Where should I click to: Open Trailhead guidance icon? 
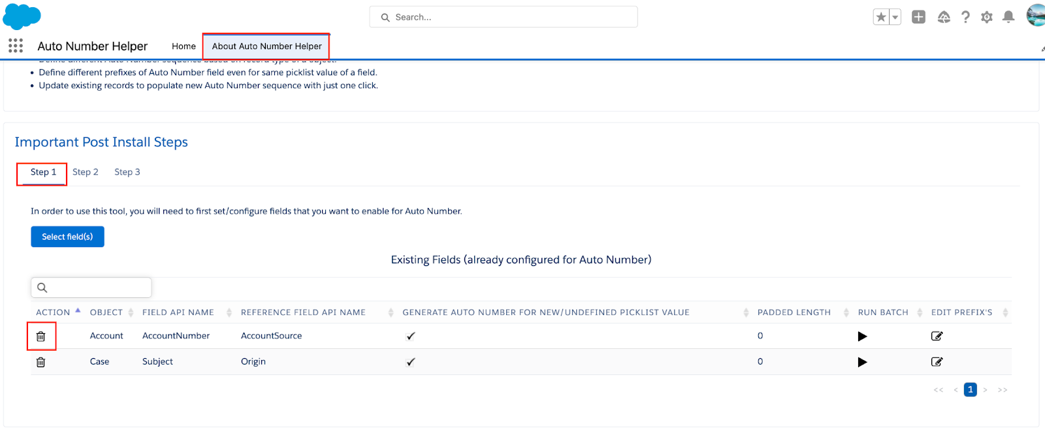tap(944, 17)
